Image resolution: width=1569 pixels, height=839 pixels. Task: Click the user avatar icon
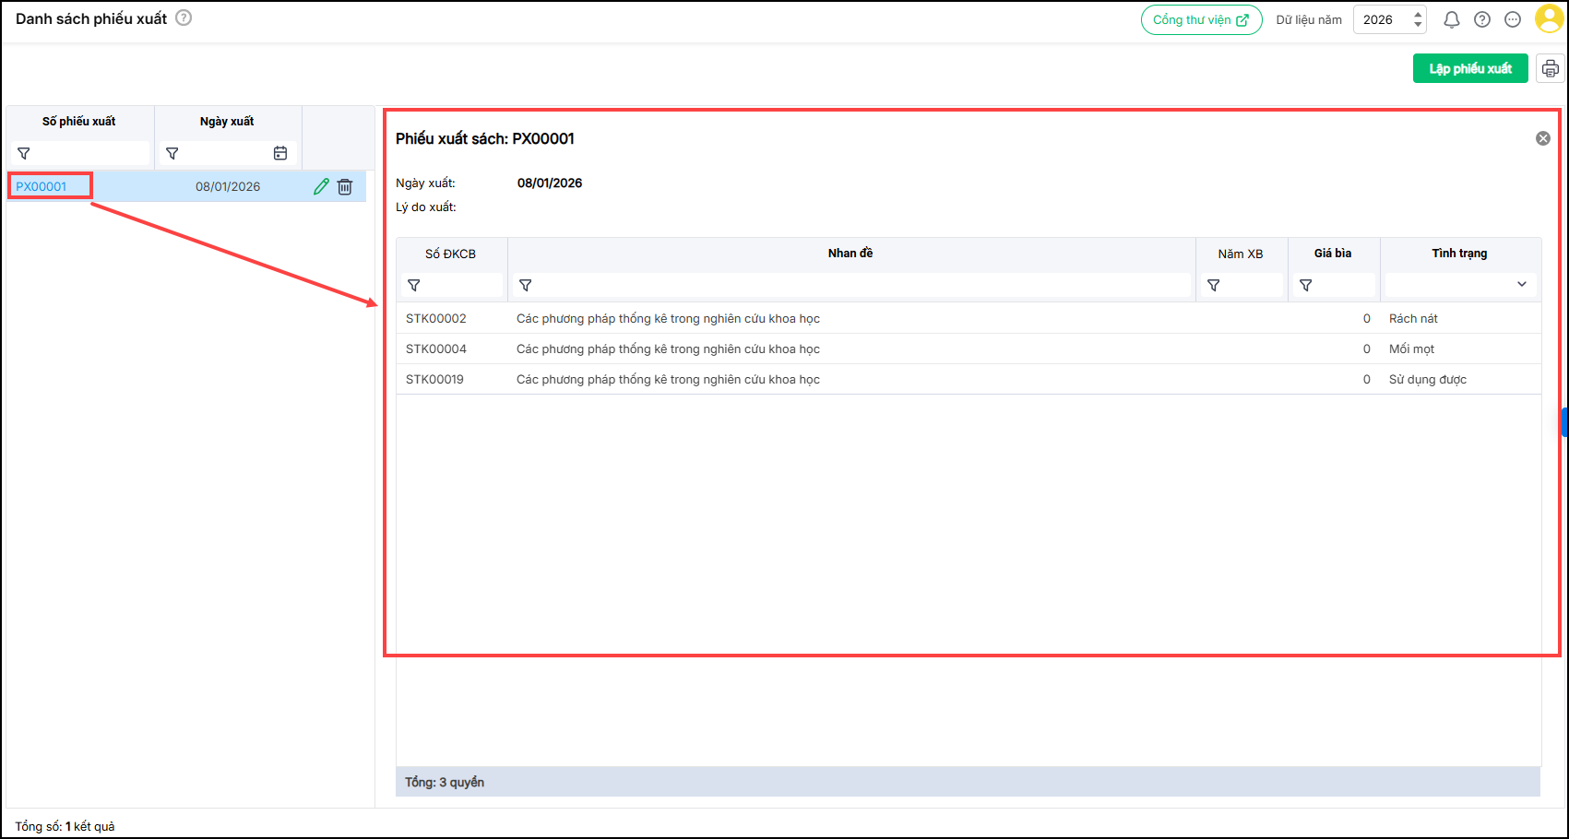pos(1548,19)
